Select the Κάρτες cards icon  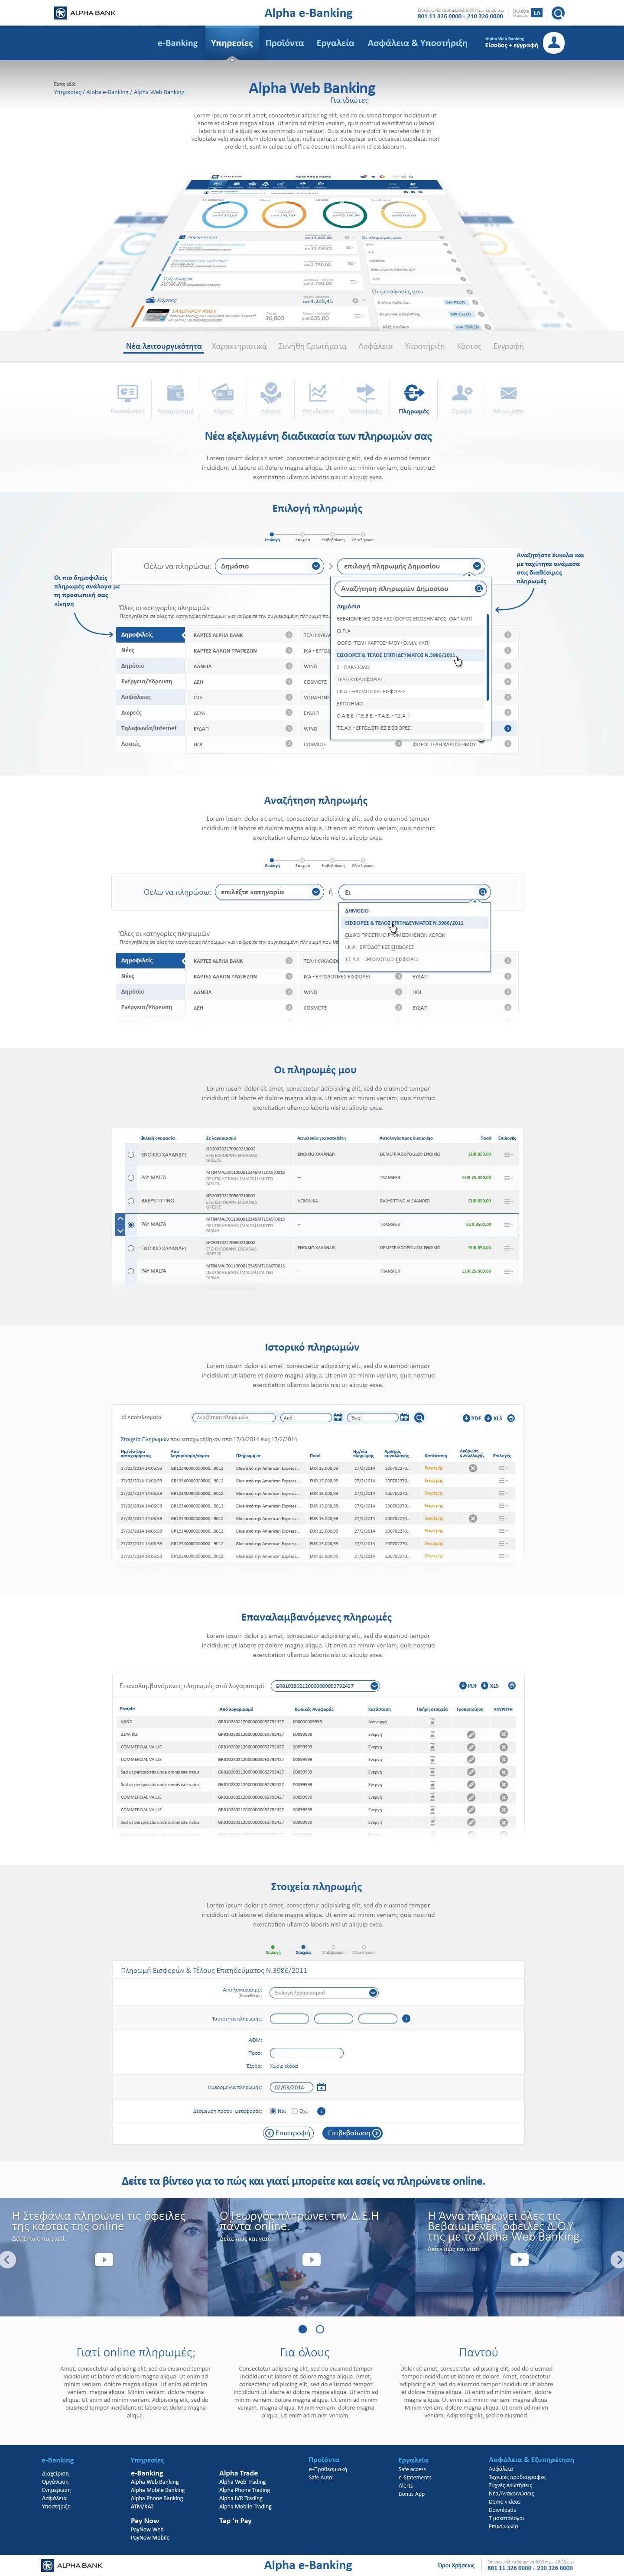[223, 393]
